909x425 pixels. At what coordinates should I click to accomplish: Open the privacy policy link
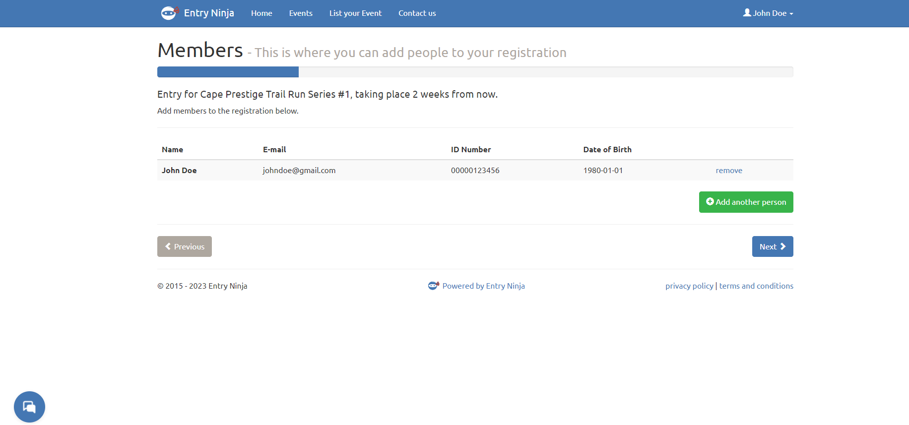pyautogui.click(x=689, y=286)
